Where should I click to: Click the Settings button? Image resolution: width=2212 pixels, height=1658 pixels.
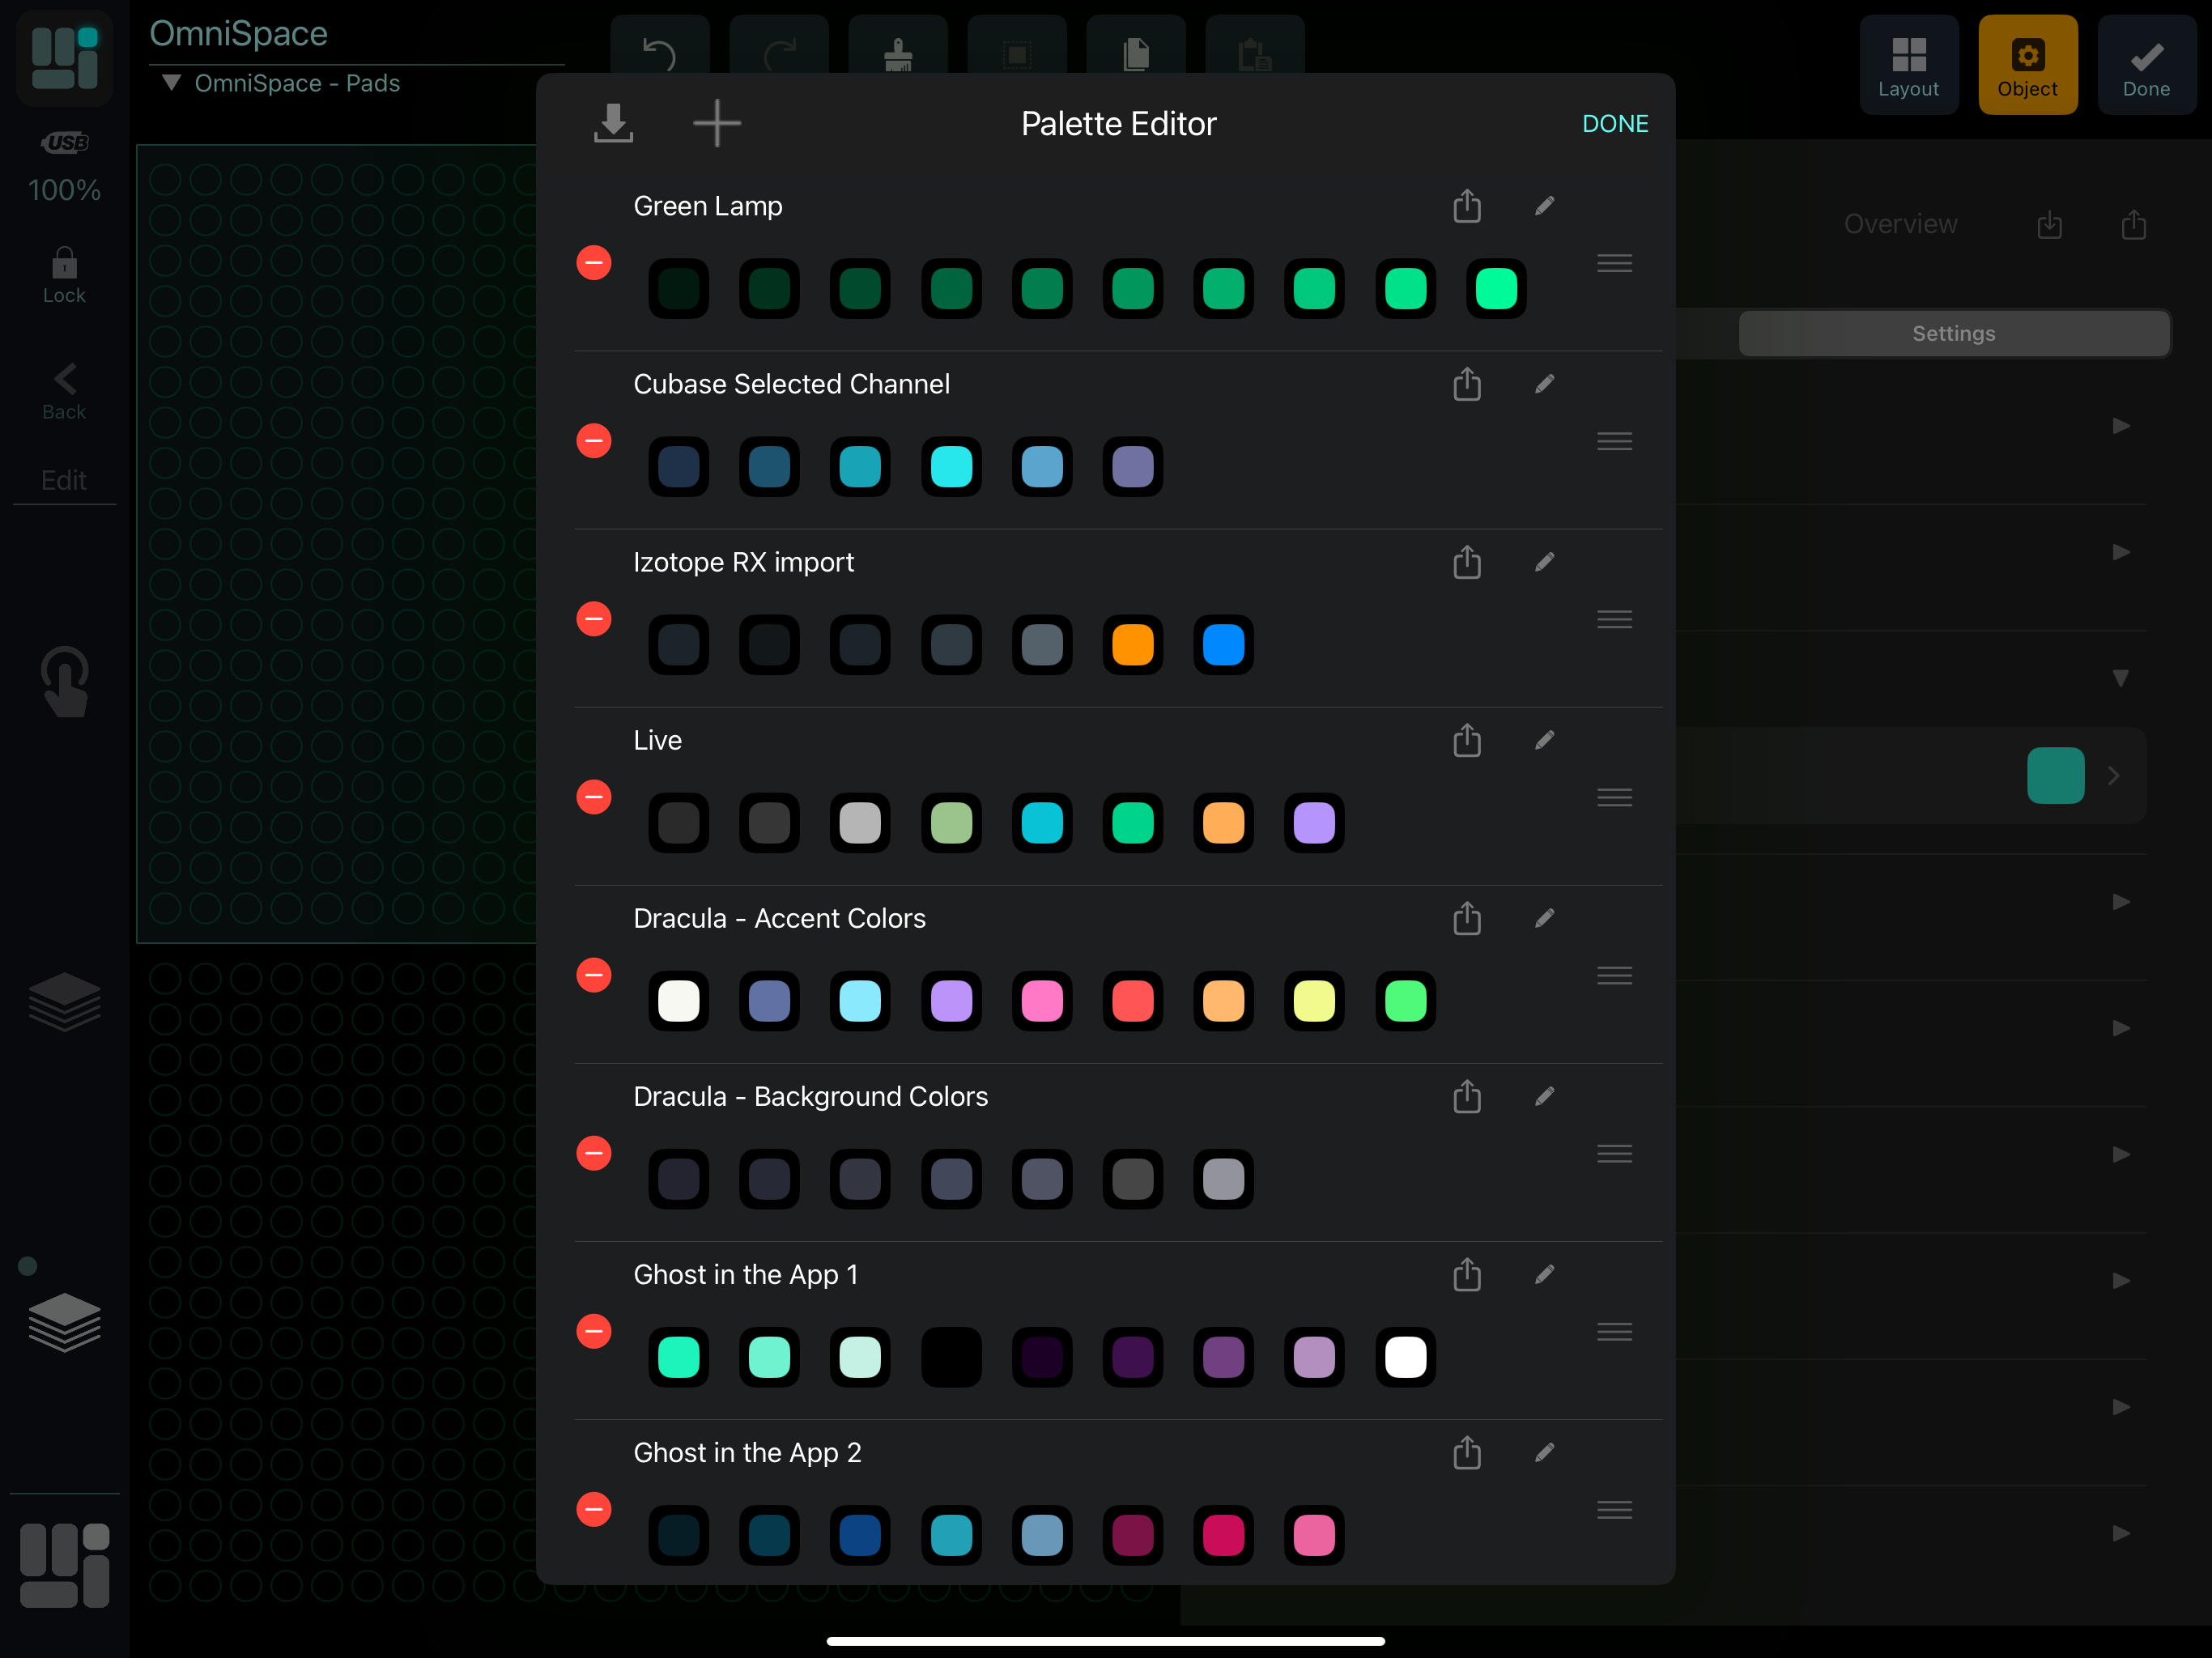click(x=1953, y=333)
